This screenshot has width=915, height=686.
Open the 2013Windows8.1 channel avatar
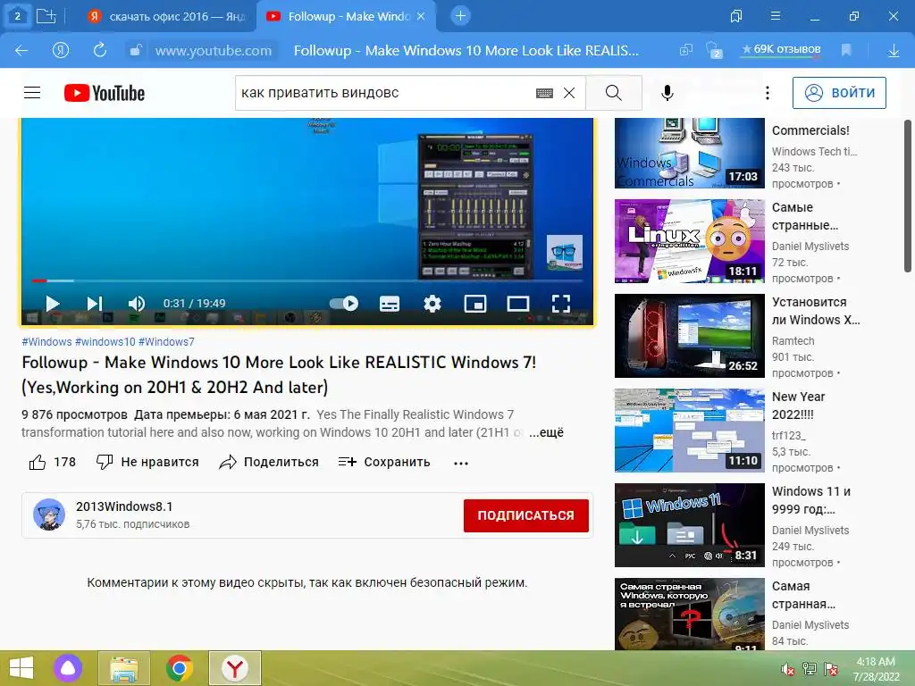[x=49, y=515]
